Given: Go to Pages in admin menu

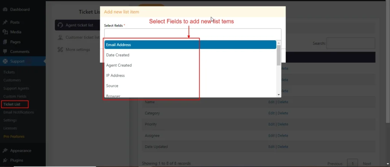Looking at the screenshot, I should click(x=15, y=42).
